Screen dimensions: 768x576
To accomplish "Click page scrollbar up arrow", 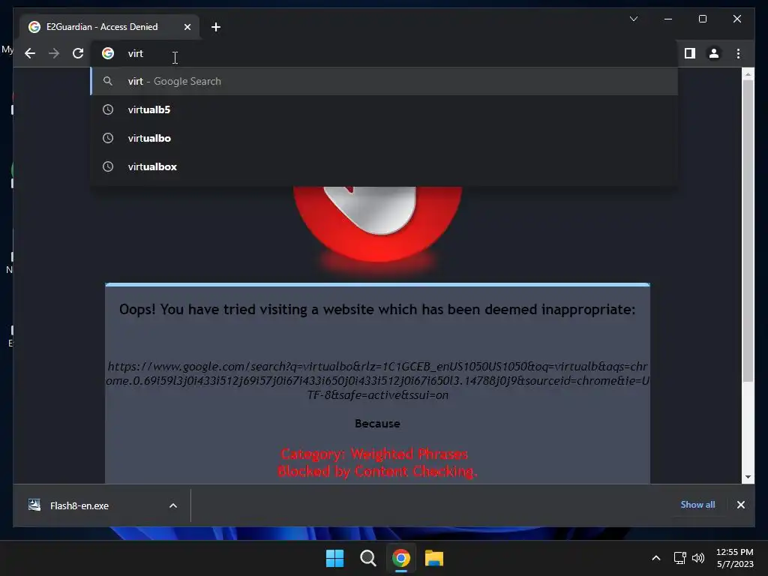I will pyautogui.click(x=748, y=74).
